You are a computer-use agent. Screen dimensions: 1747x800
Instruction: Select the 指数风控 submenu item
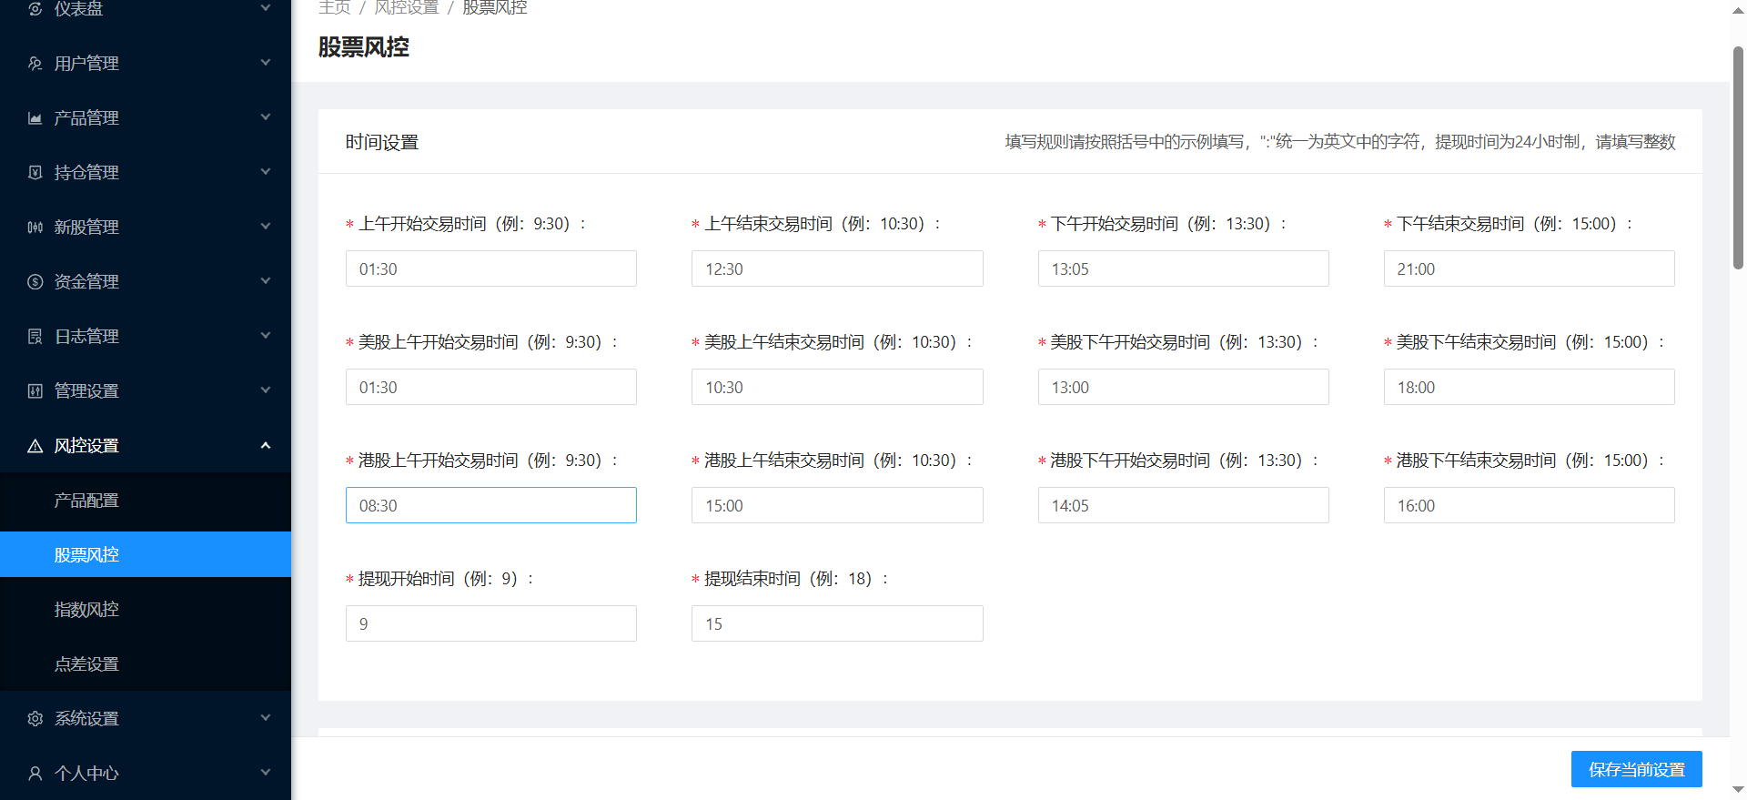point(86,609)
